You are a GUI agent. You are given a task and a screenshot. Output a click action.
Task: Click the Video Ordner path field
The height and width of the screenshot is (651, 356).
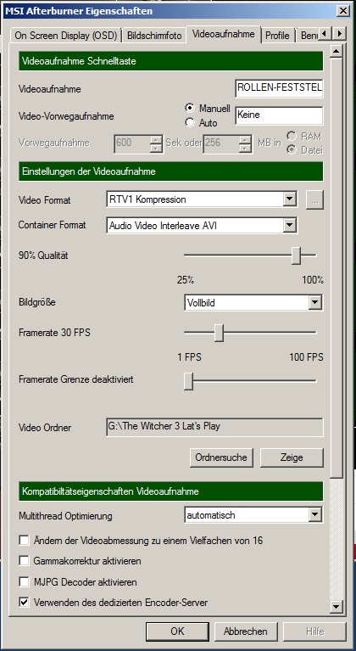pos(214,427)
